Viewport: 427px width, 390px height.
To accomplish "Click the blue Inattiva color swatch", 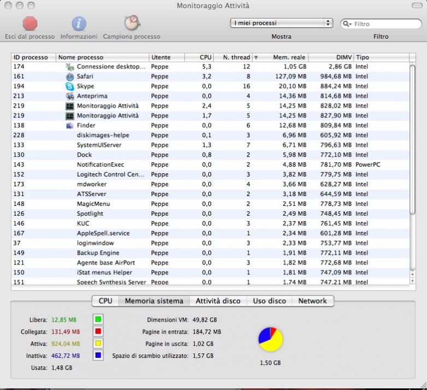I will click(x=98, y=355).
